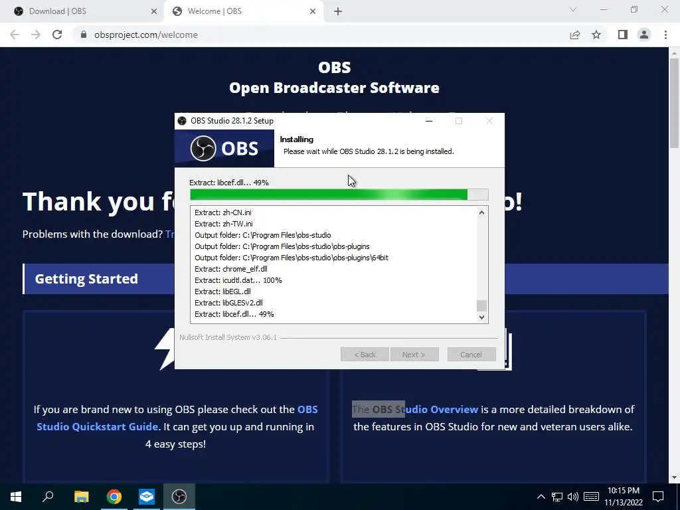Open the volume control tray icon

[573, 497]
